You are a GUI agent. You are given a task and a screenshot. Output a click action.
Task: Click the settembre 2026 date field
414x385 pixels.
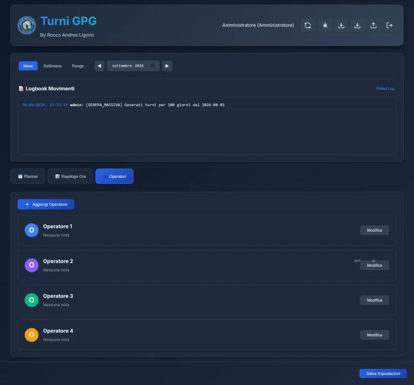point(133,66)
